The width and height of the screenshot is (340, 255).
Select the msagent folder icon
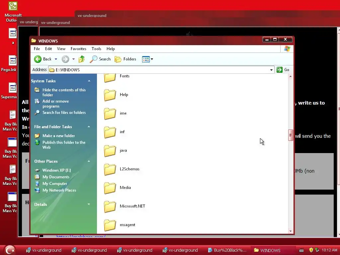110,225
